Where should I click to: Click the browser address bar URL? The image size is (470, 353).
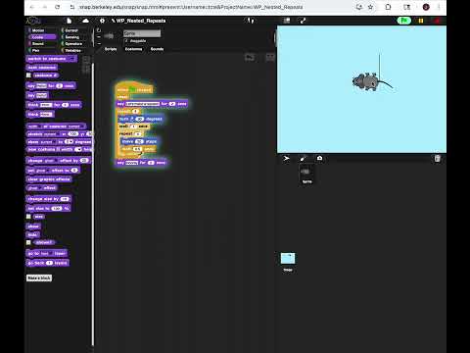[x=191, y=7]
